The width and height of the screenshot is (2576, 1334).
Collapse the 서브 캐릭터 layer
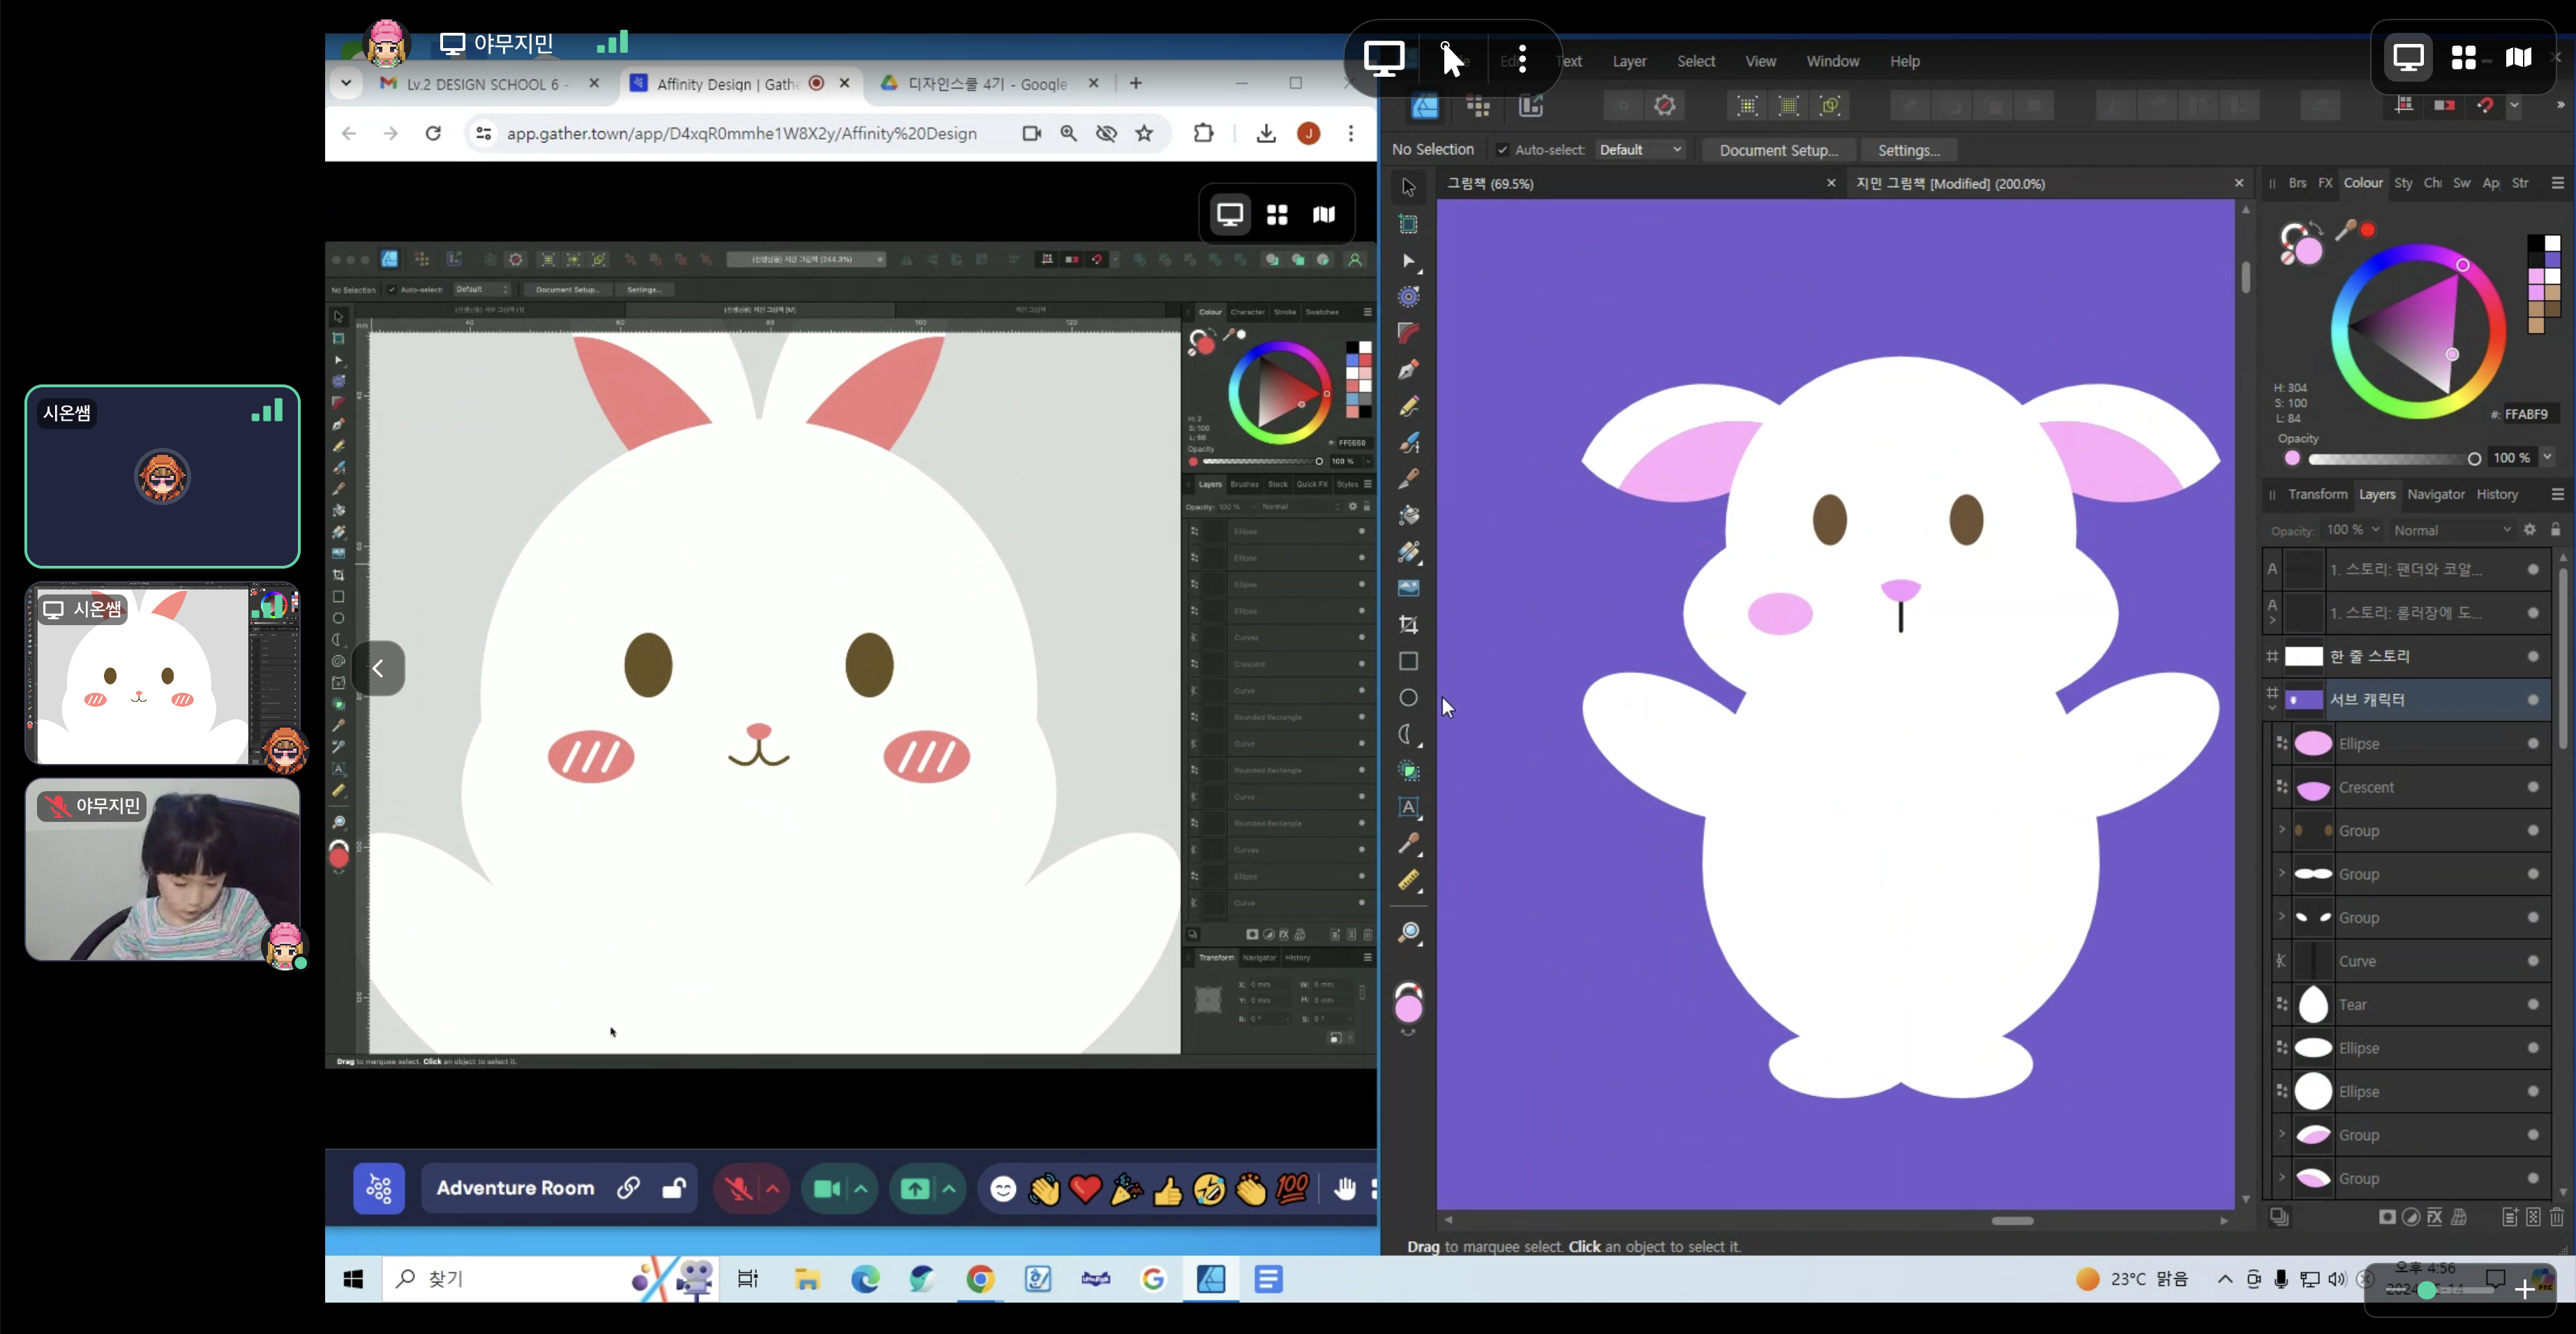[x=2272, y=707]
